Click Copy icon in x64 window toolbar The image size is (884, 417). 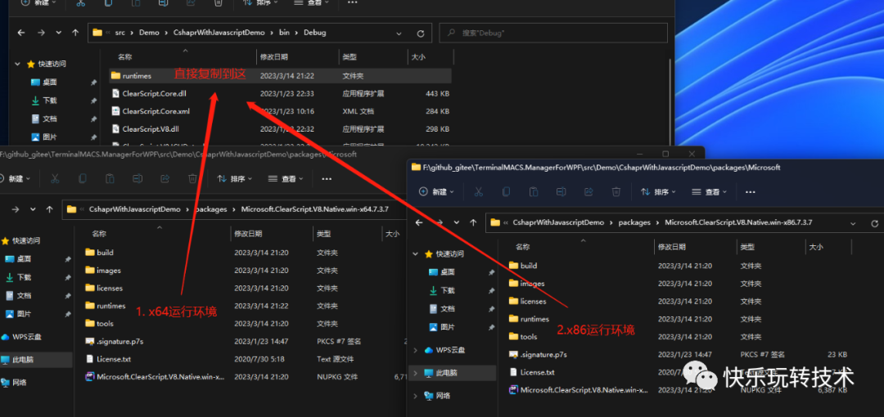click(x=83, y=178)
